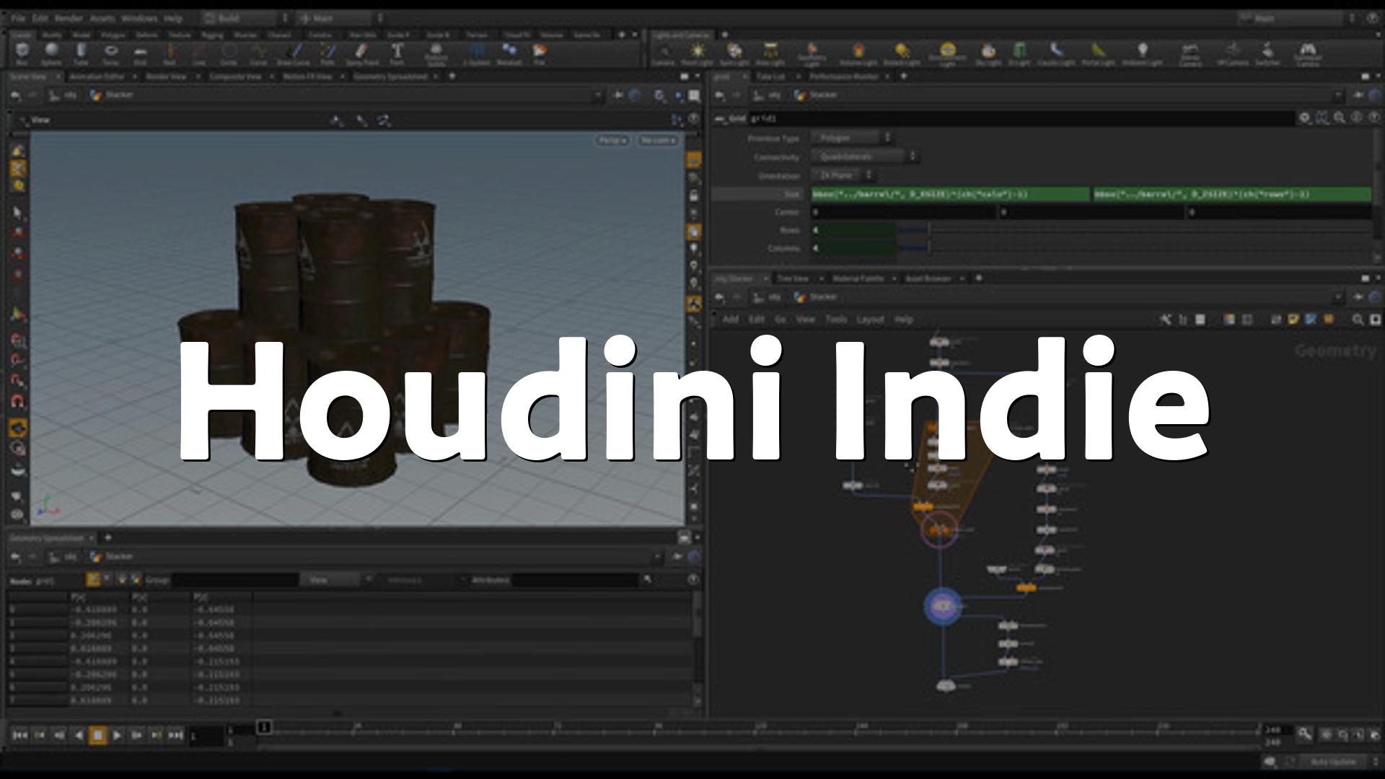Open the Main radial menu dropdown
The width and height of the screenshot is (1385, 779).
[x=342, y=18]
